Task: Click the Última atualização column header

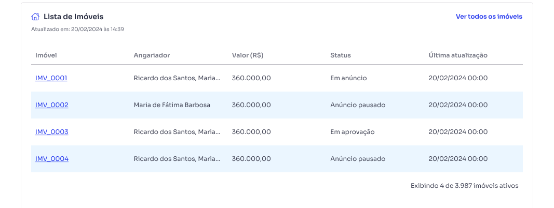Action: (458, 55)
